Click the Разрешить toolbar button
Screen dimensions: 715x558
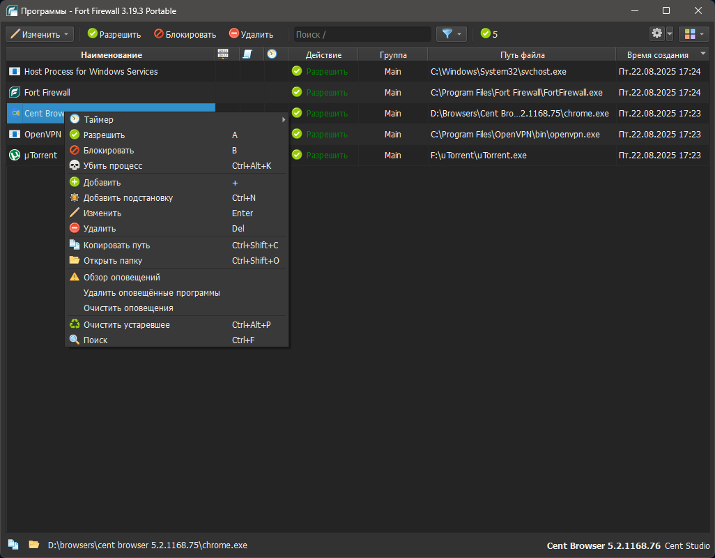114,34
